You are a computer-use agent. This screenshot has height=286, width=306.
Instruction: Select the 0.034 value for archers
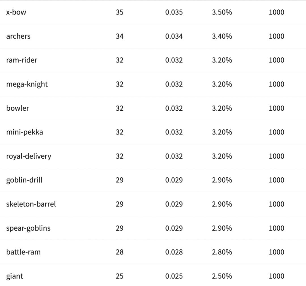coord(174,36)
